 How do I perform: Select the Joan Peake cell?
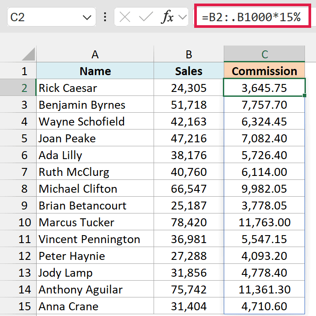point(95,138)
